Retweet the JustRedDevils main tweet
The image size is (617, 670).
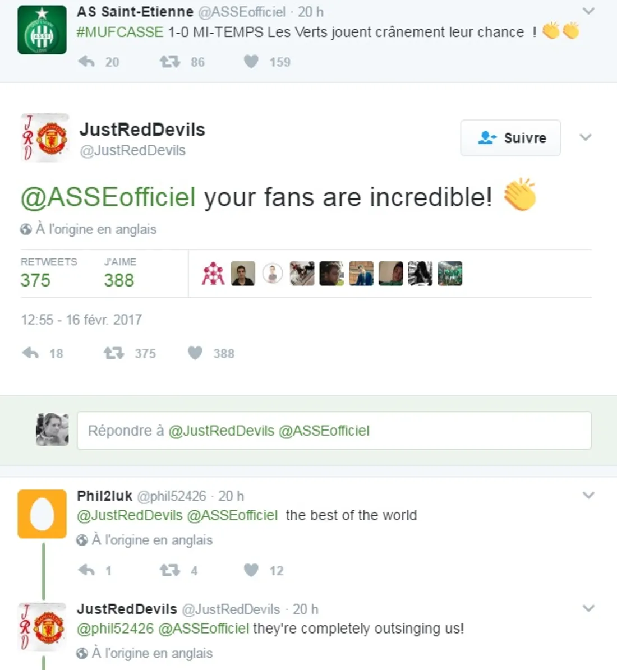click(113, 353)
